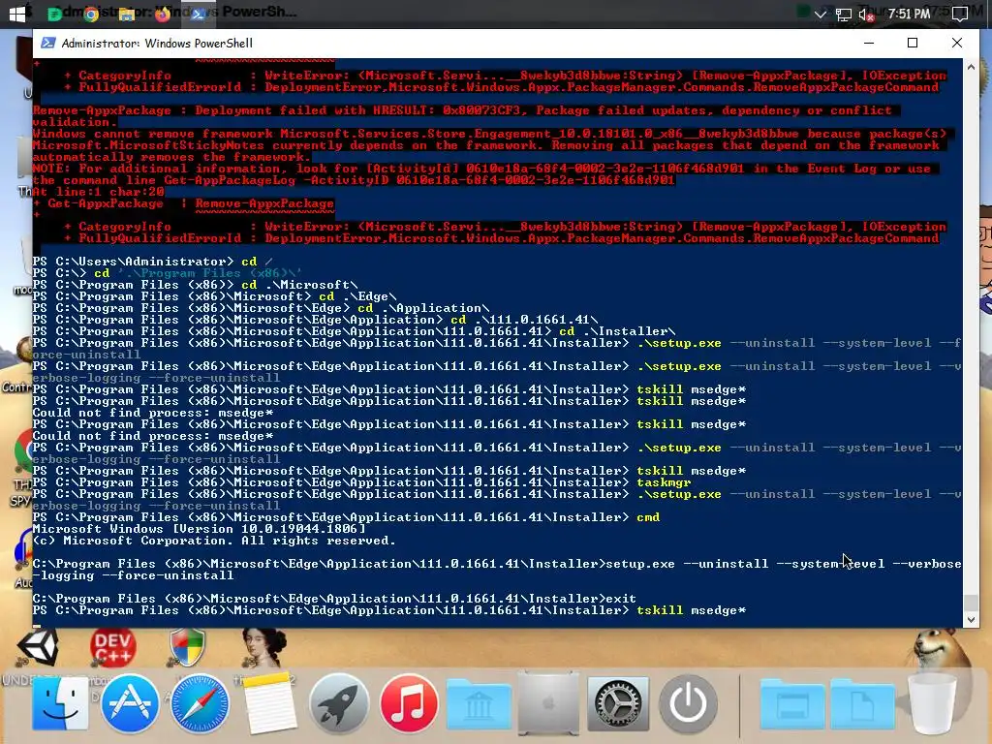Open the Action Center notifications icon
This screenshot has height=744, width=992.
pyautogui.click(x=960, y=14)
